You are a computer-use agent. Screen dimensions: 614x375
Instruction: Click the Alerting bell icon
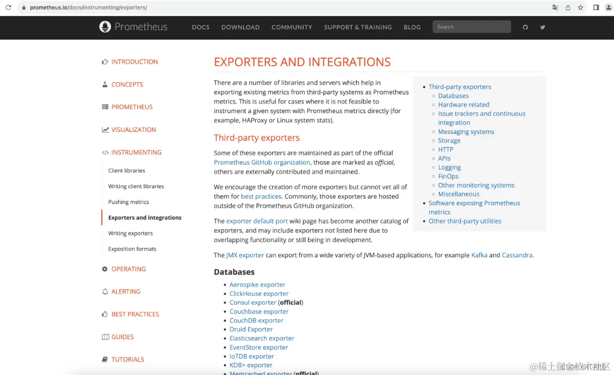point(105,292)
